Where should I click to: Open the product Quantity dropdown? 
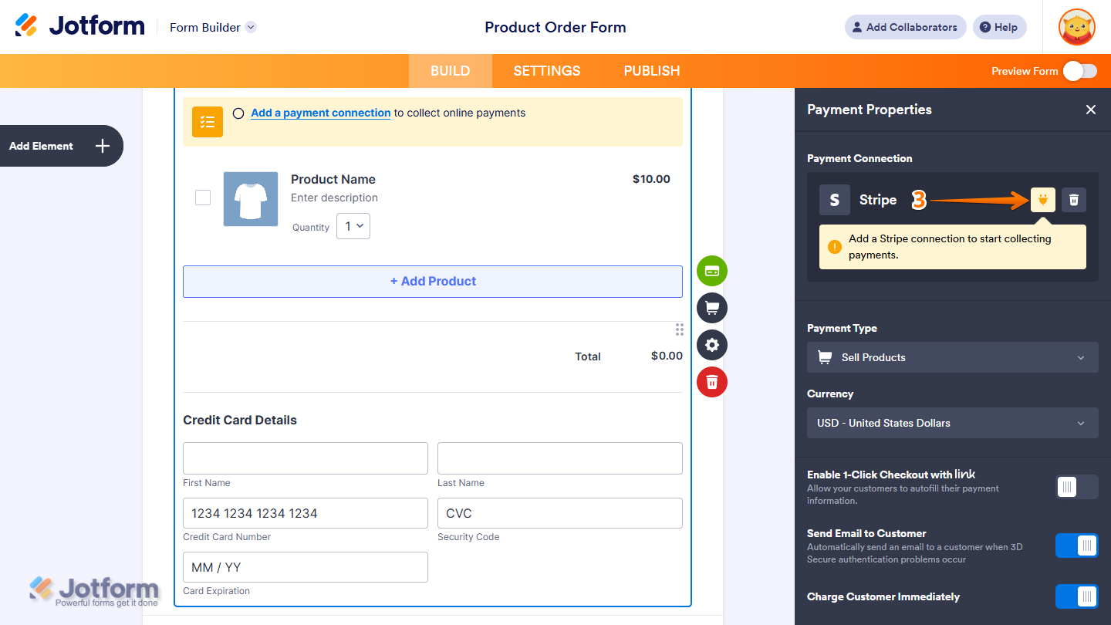(x=353, y=225)
